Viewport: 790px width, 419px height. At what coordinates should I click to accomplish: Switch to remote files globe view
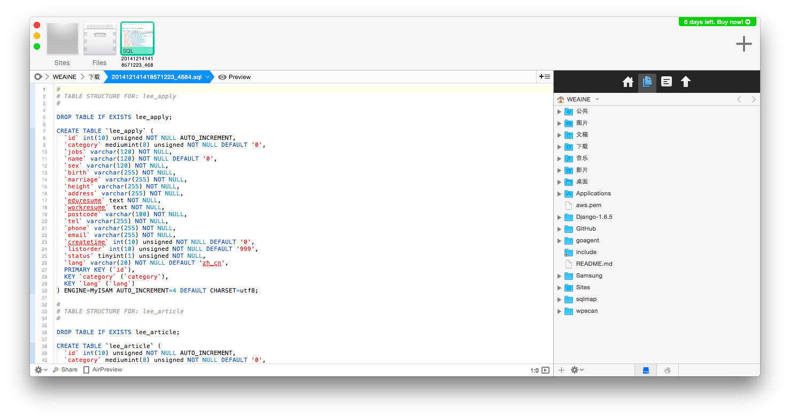coord(667,370)
